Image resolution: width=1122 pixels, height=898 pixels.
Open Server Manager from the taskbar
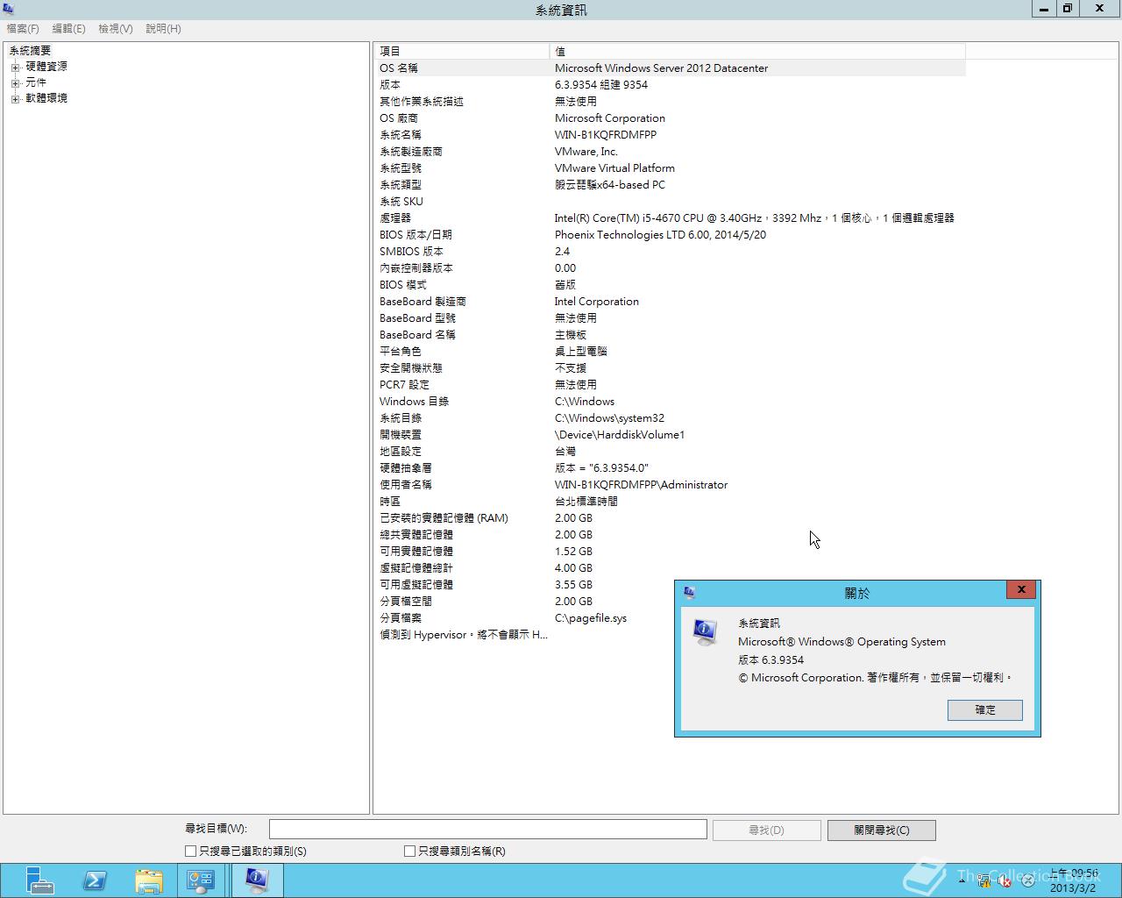point(39,880)
